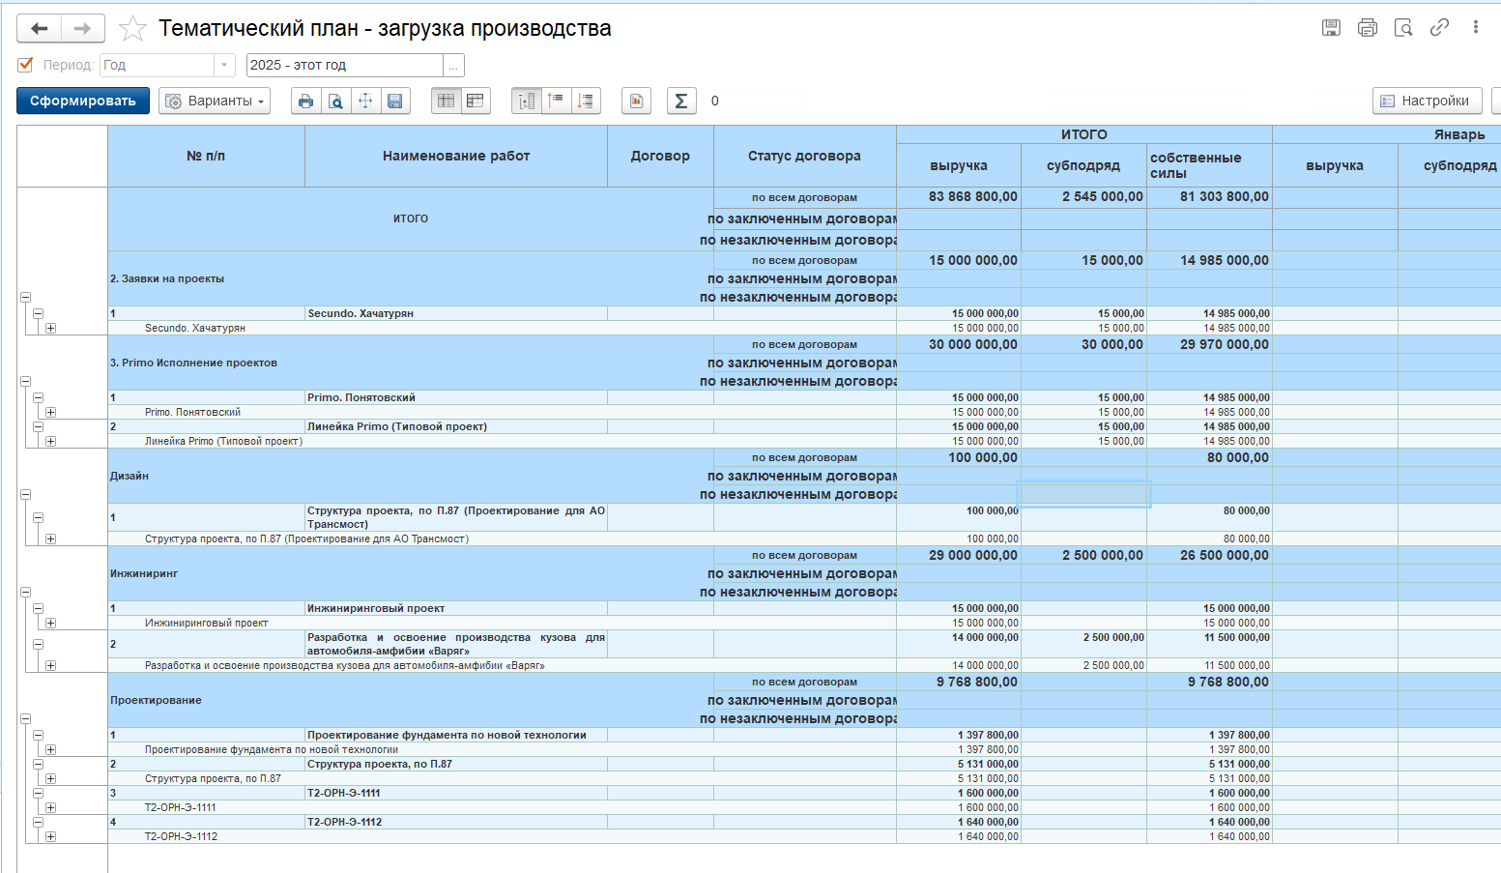
Task: Copy the link with the chain icon
Action: [x=1439, y=27]
